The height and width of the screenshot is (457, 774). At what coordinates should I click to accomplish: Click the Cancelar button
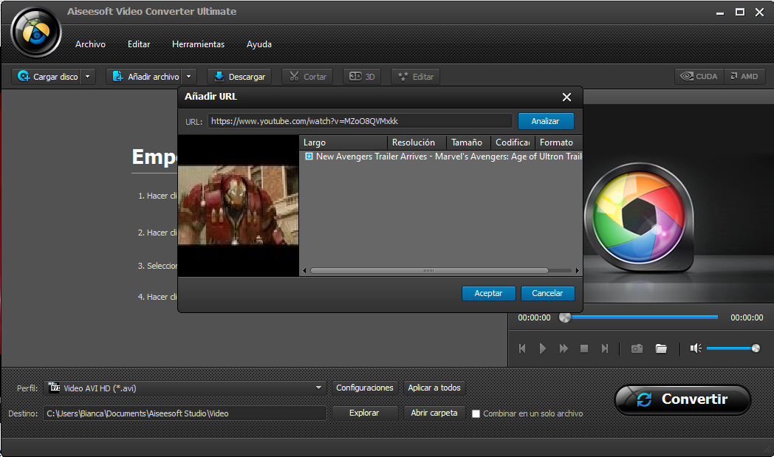(547, 293)
